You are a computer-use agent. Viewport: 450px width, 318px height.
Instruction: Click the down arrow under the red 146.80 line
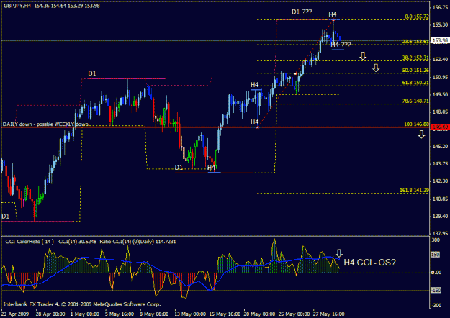coord(421,135)
